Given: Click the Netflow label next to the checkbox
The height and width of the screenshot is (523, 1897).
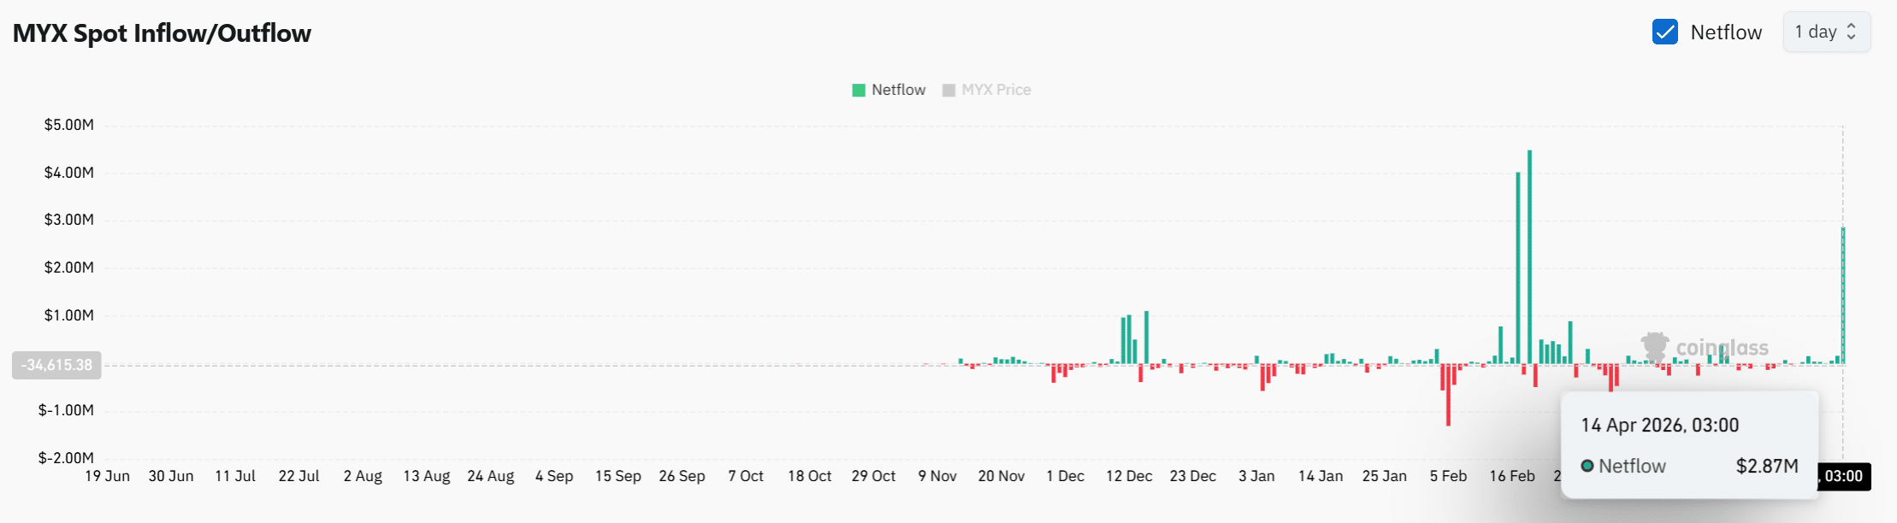Looking at the screenshot, I should tap(1726, 32).
